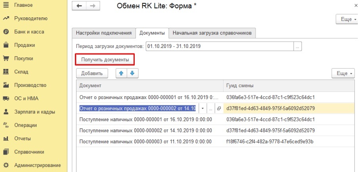Click the Руководителю chart icon
359x172 pixels.
(x=6, y=18)
